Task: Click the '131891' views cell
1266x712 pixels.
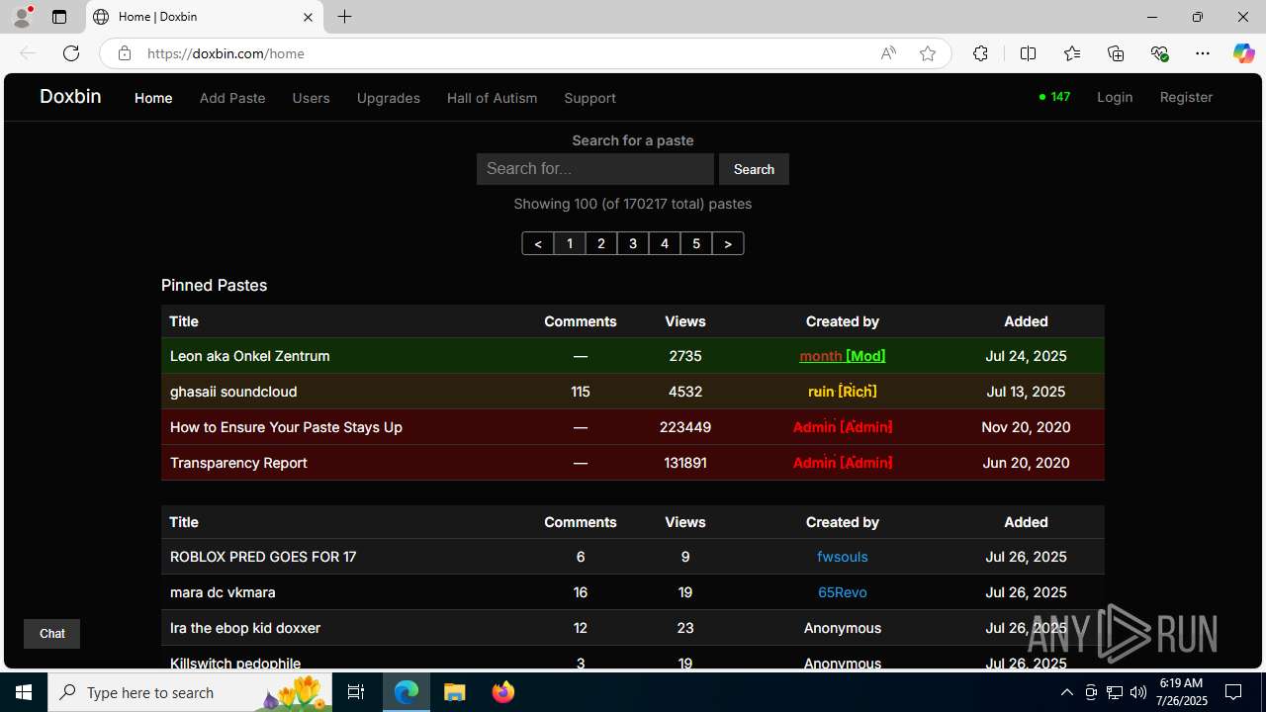Action: tap(685, 463)
